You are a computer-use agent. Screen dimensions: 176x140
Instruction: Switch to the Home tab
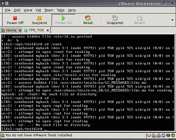11,30
